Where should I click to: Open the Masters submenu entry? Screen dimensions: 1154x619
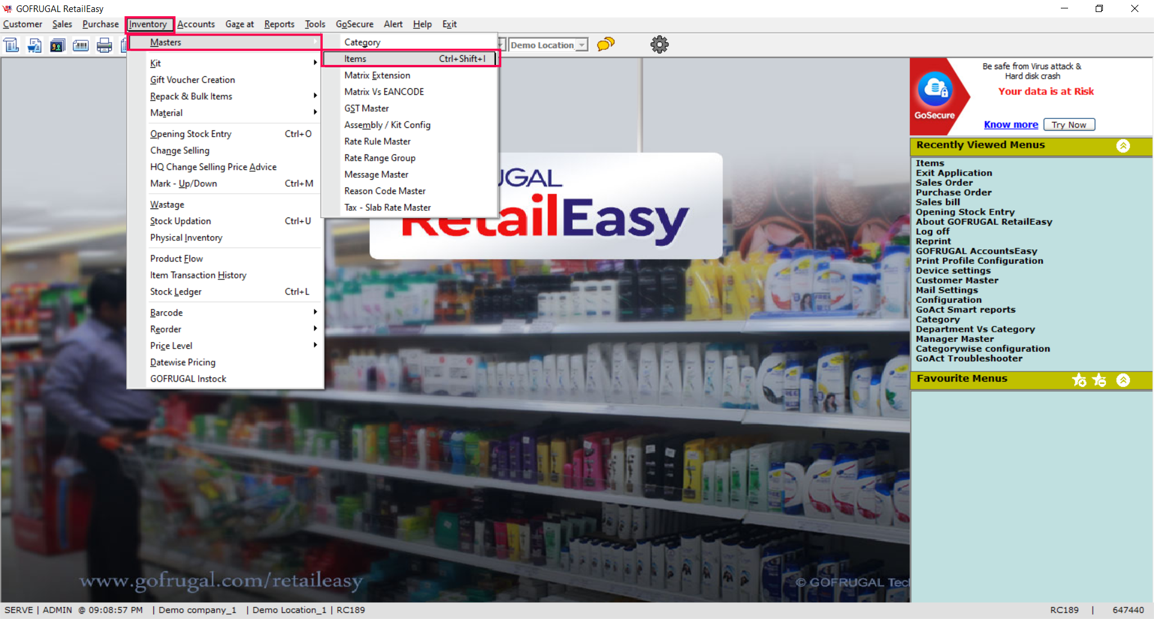click(x=225, y=42)
